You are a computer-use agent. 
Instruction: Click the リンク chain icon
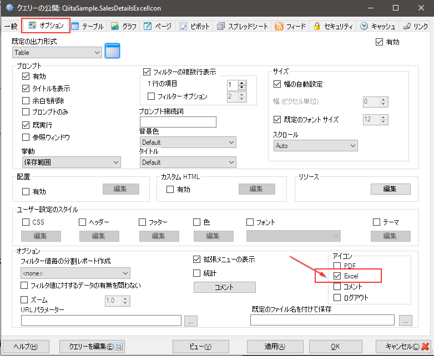[x=407, y=26]
